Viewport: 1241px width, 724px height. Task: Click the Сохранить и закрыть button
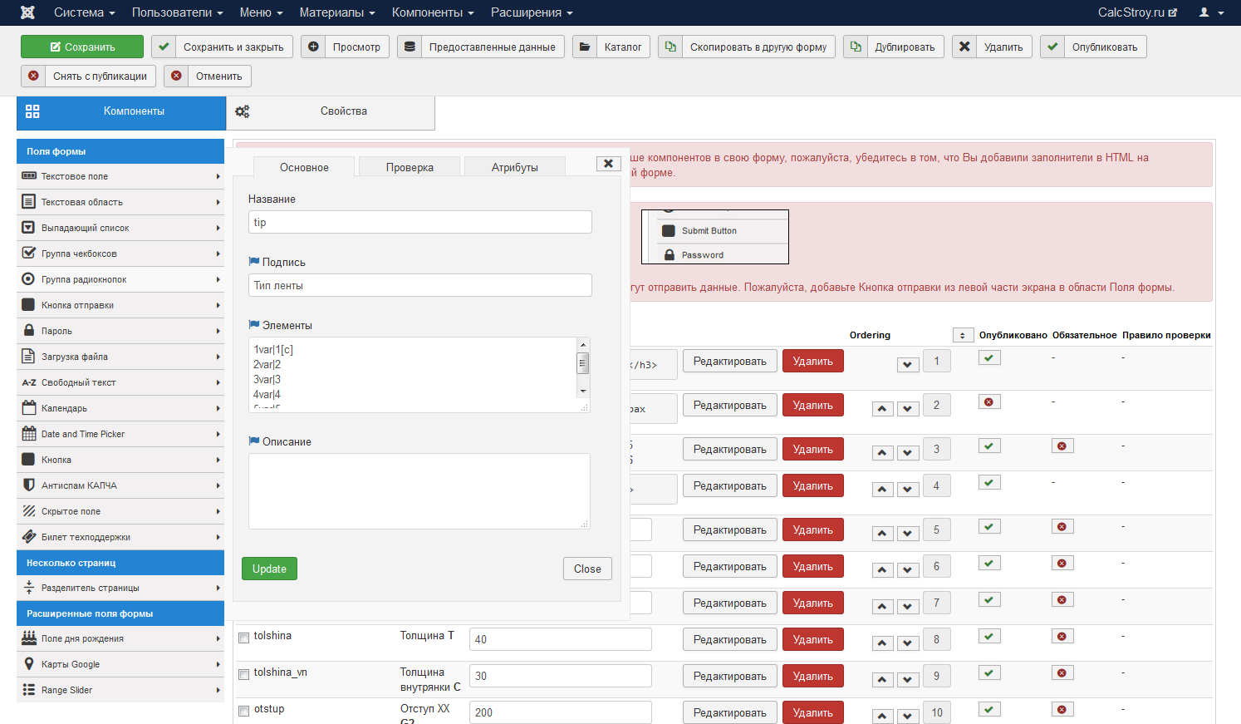point(222,47)
